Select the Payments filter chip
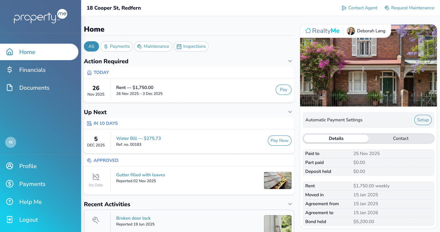 coord(116,46)
